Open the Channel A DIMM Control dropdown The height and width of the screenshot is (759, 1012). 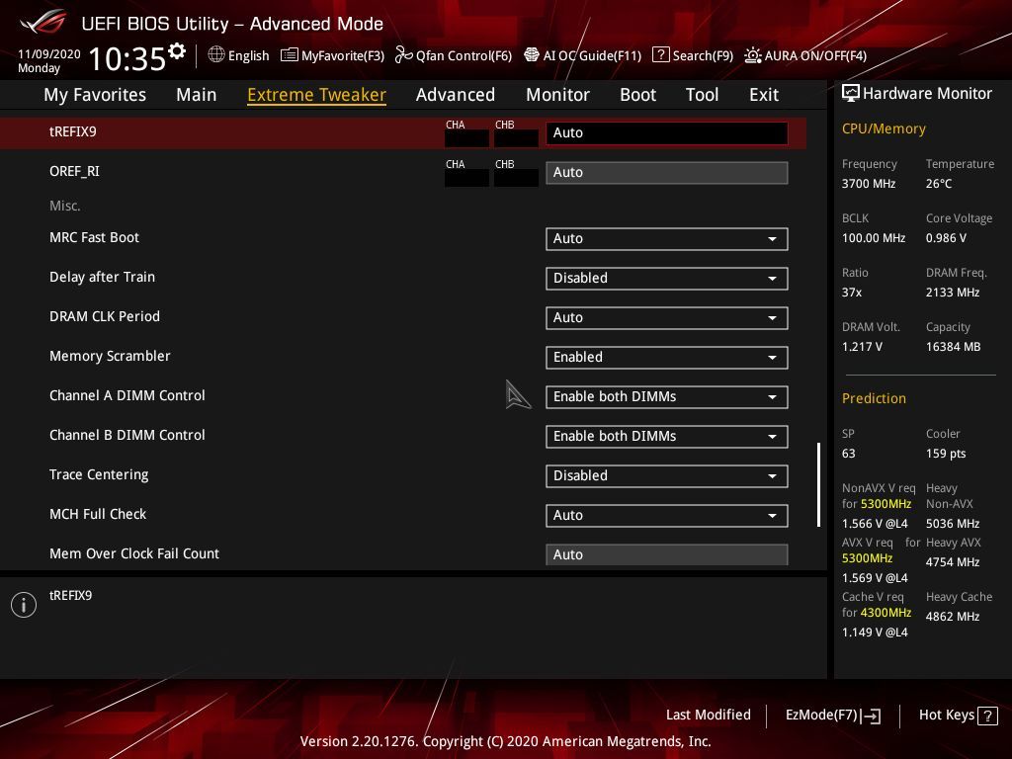click(x=667, y=397)
